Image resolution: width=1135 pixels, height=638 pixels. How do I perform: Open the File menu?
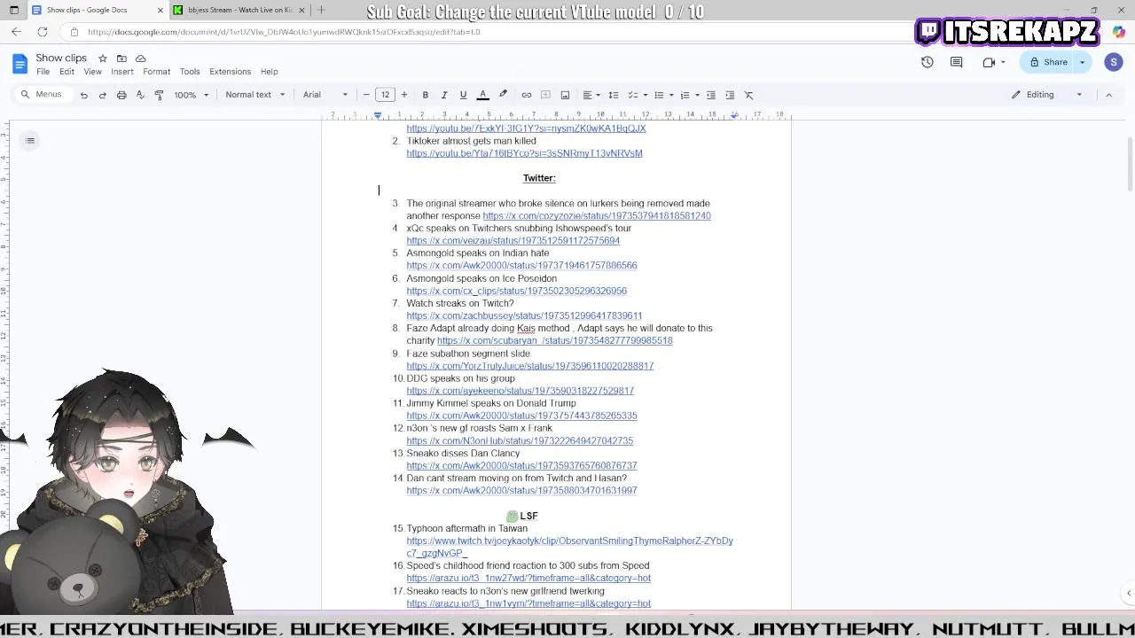click(43, 72)
